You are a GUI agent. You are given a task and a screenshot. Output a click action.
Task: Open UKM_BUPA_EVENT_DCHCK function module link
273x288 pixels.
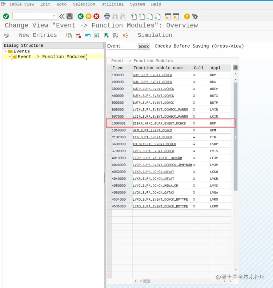[x=152, y=130]
